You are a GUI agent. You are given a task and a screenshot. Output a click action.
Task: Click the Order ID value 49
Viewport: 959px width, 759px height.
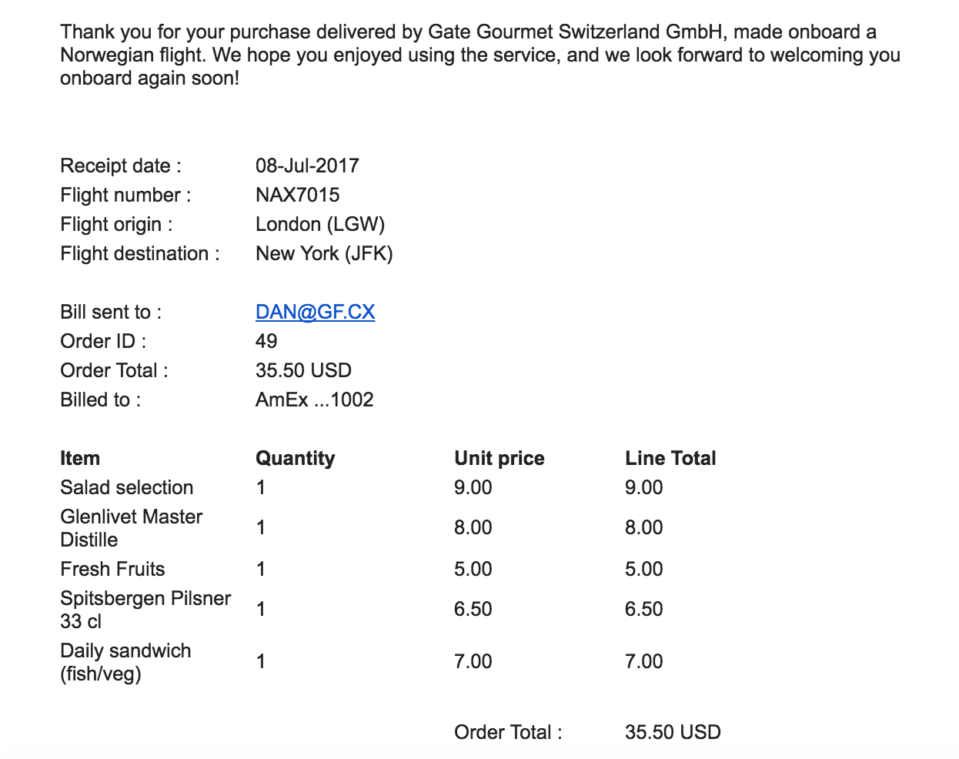click(266, 341)
